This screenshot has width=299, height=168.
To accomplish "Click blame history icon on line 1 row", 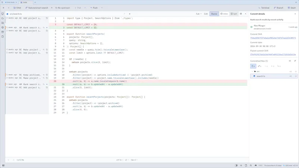I will pos(47,18).
